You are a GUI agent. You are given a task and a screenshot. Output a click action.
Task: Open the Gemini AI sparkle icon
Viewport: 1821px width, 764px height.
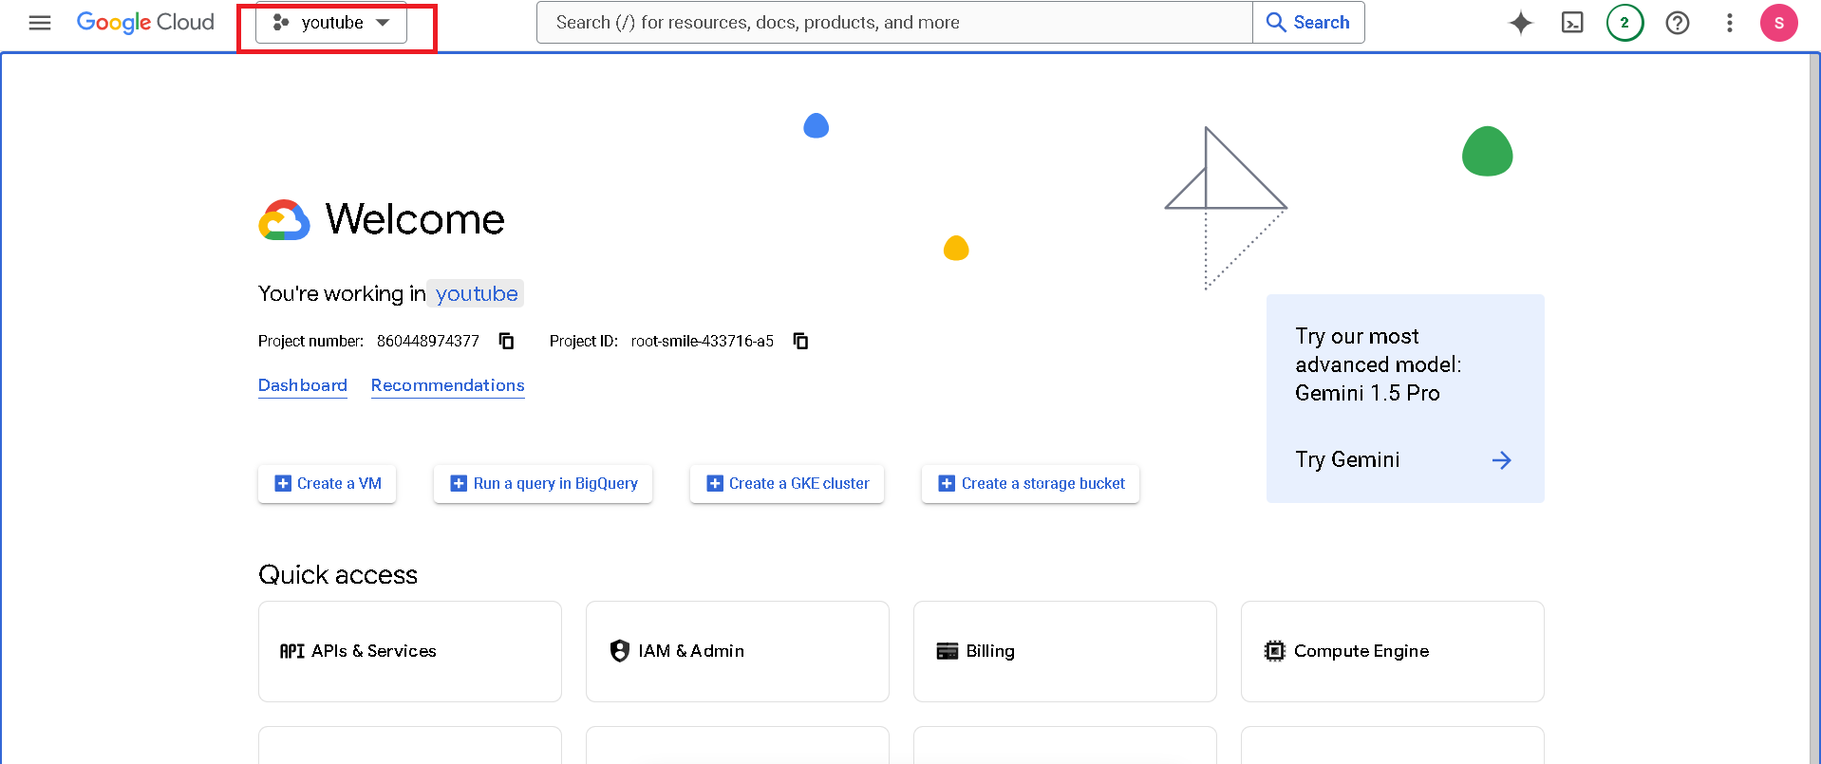point(1520,23)
